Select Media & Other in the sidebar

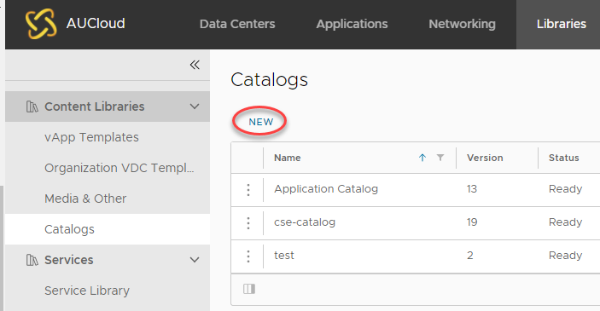[85, 199]
